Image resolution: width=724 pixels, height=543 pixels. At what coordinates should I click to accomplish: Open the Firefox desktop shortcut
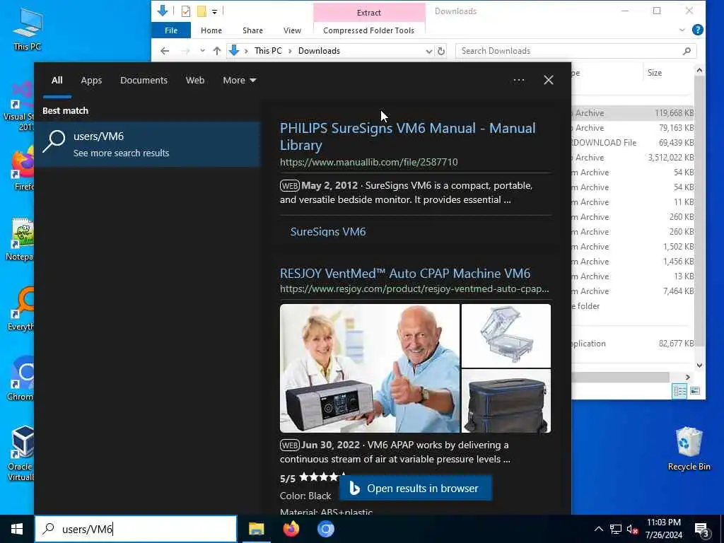pos(22,168)
